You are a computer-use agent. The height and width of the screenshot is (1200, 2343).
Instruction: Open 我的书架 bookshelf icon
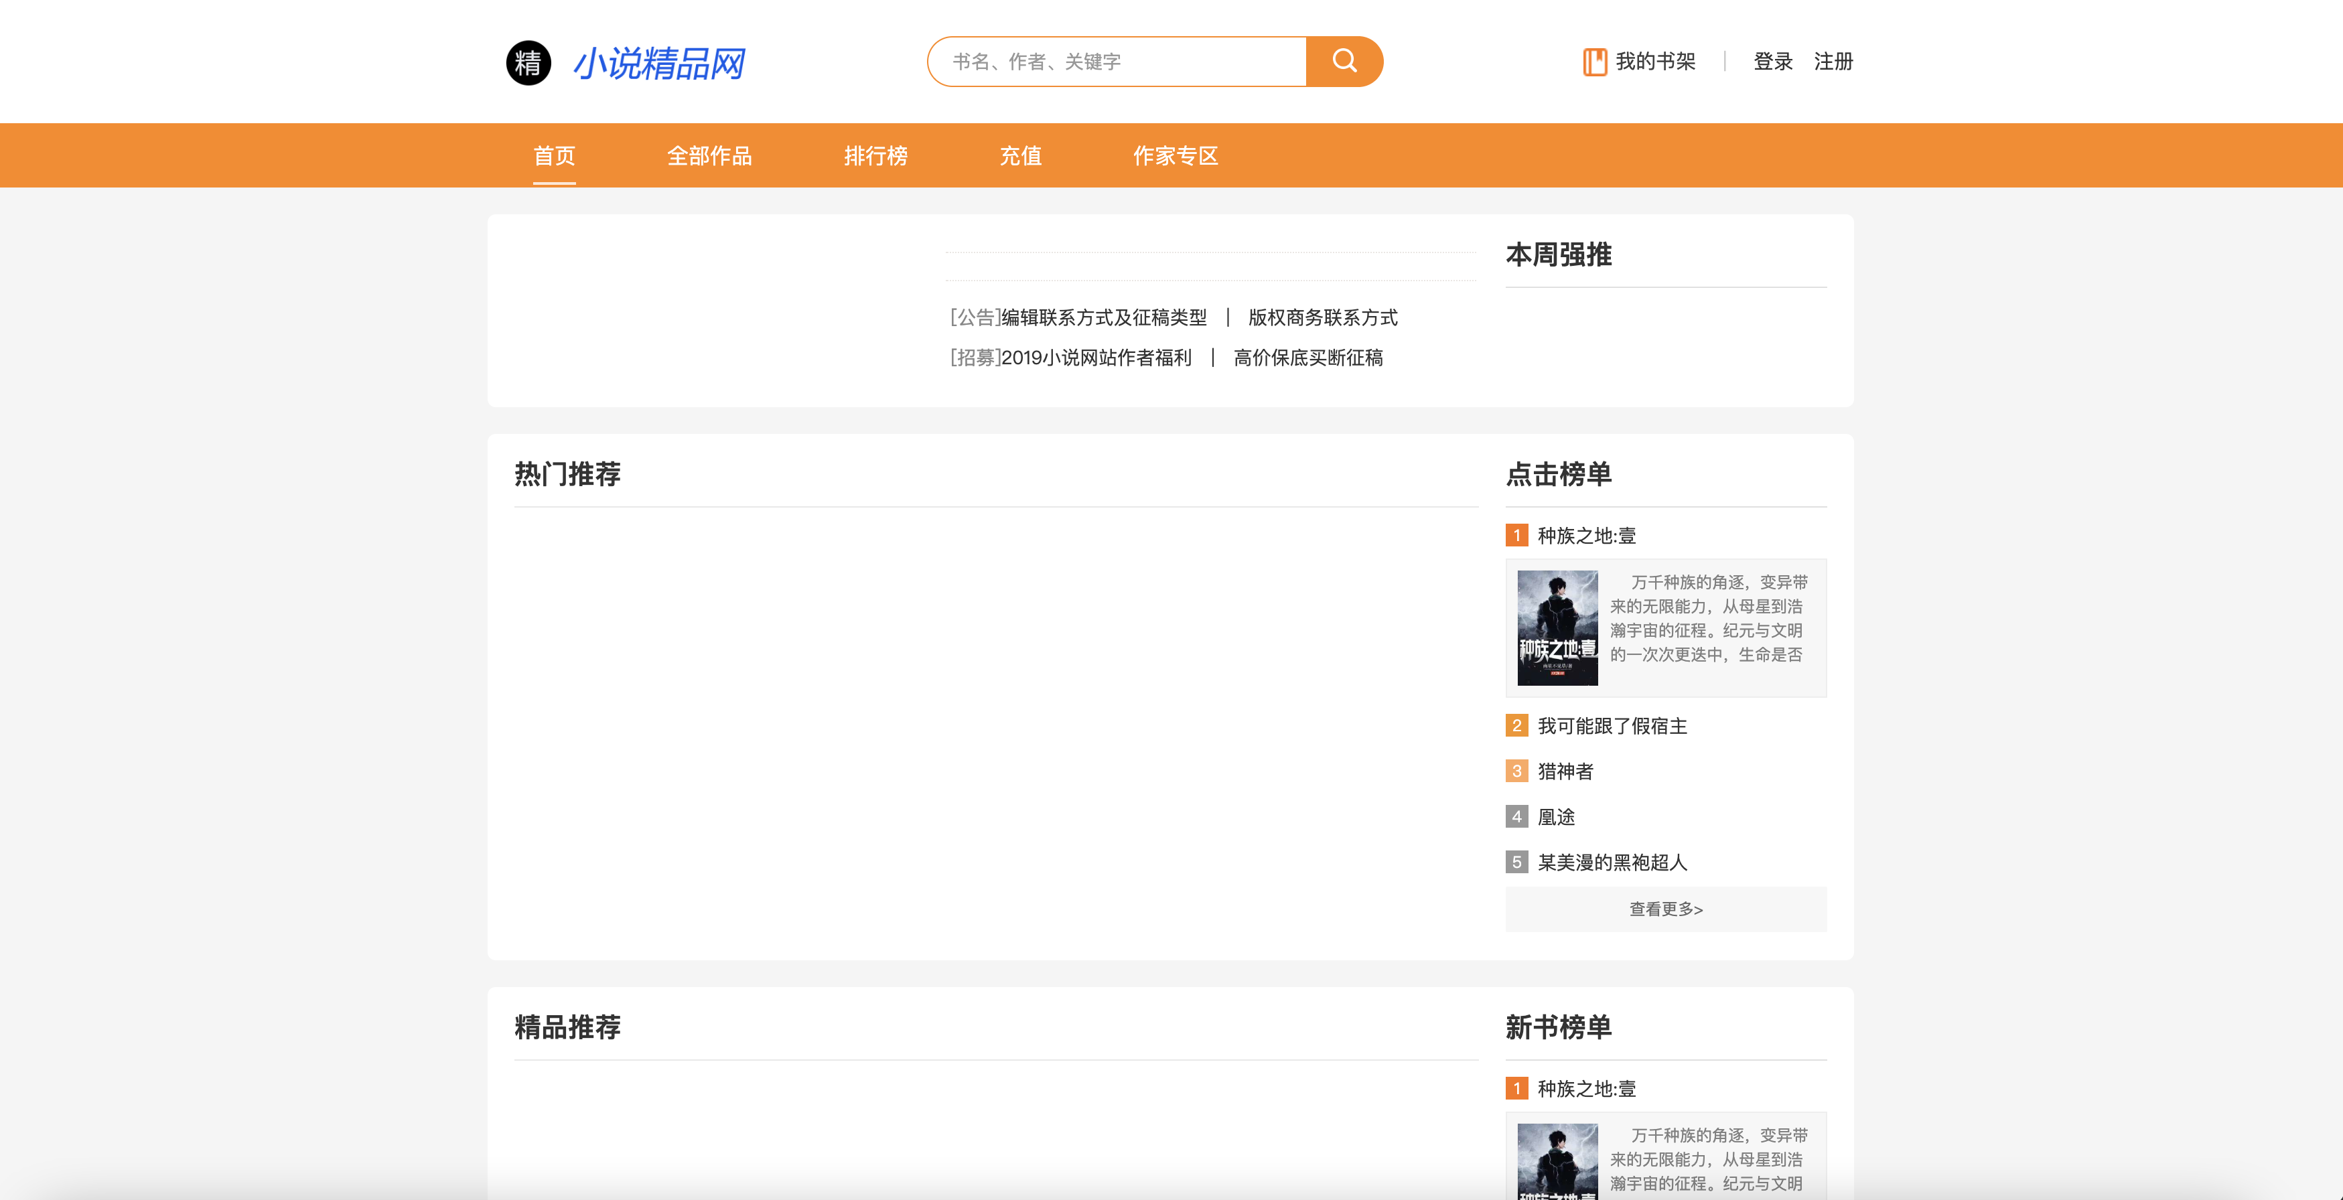(x=1594, y=62)
